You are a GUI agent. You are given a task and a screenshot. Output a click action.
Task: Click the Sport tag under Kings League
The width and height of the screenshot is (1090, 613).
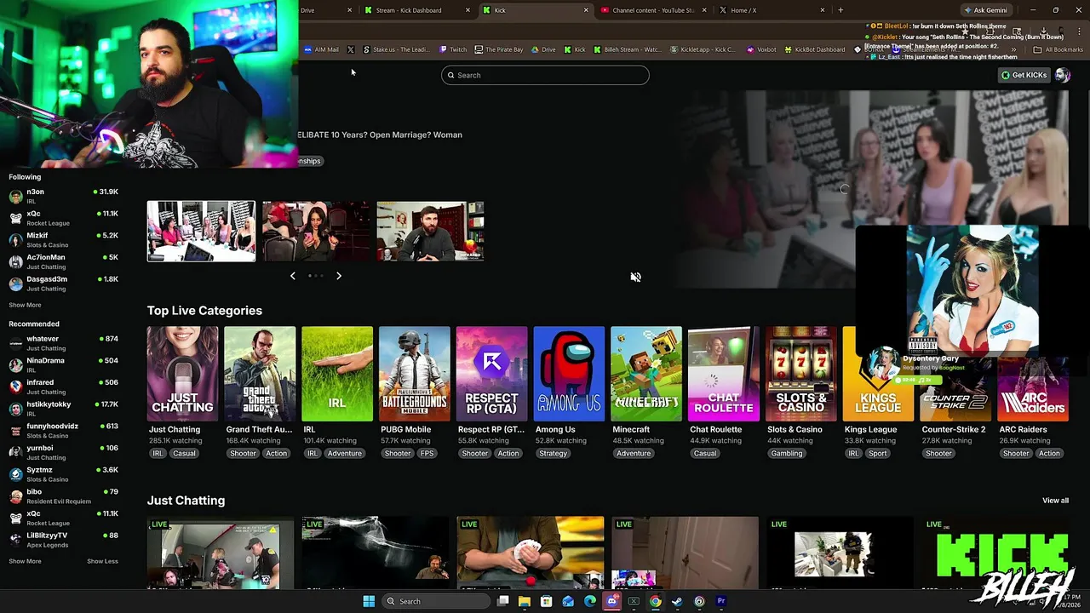pos(878,453)
